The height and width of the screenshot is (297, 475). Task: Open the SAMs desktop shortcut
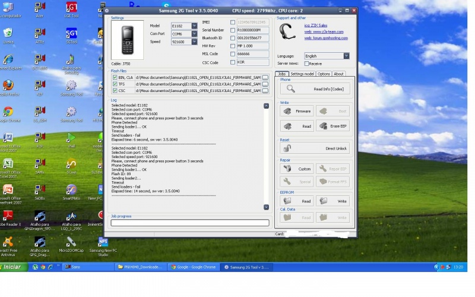coord(40,166)
